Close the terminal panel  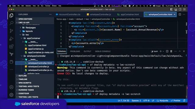(x=184, y=51)
